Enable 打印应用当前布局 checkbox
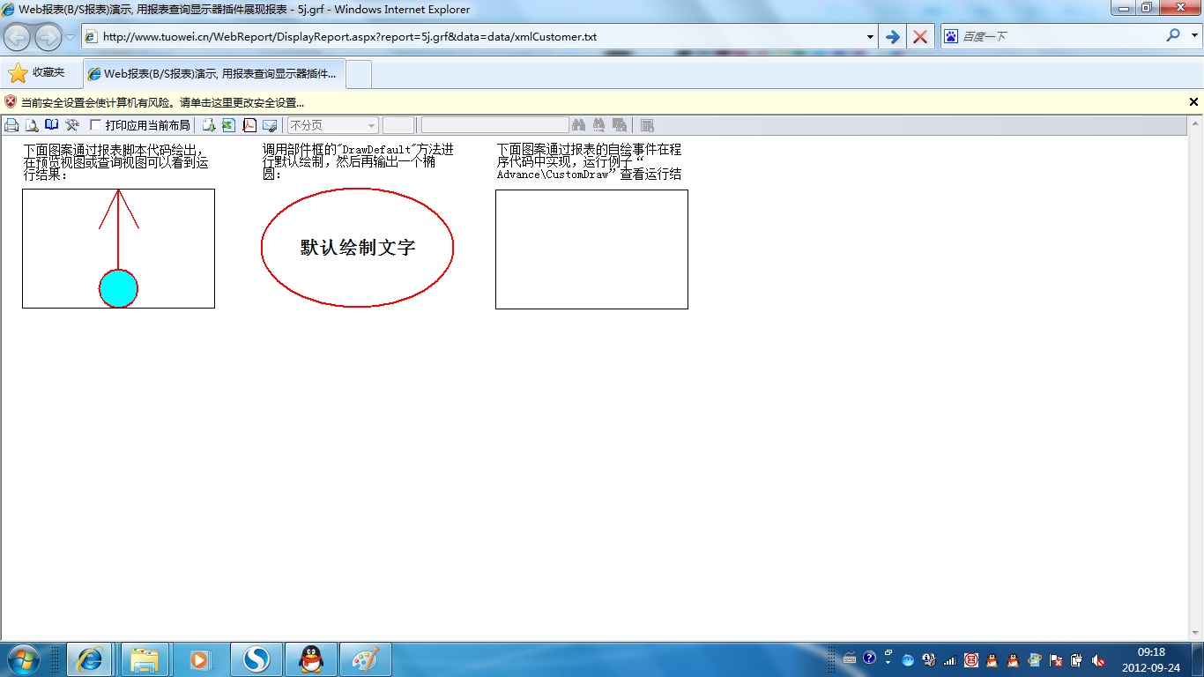This screenshot has height=677, width=1204. click(x=96, y=125)
